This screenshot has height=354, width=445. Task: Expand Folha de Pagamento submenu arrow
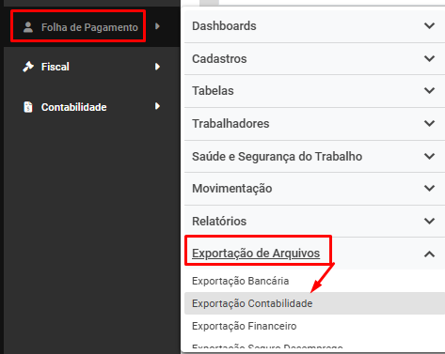pyautogui.click(x=158, y=26)
